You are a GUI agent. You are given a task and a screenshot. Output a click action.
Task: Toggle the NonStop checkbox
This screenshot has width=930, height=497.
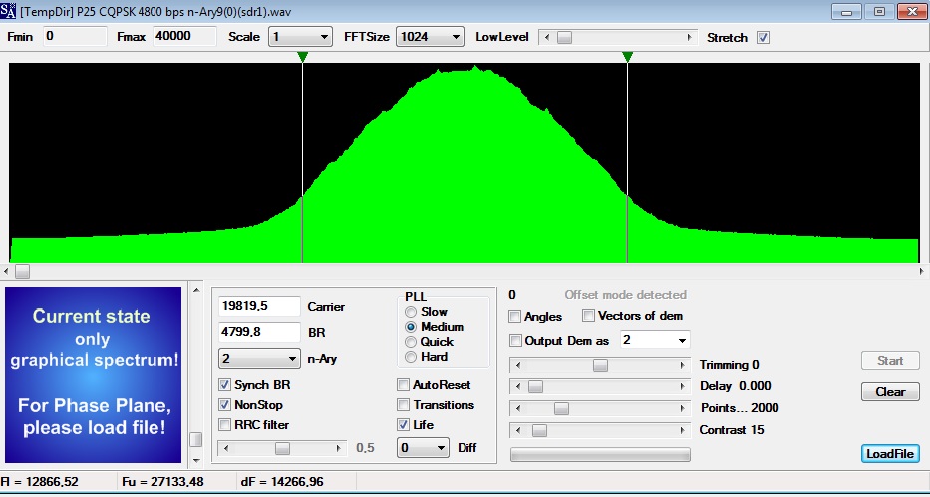pyautogui.click(x=225, y=405)
